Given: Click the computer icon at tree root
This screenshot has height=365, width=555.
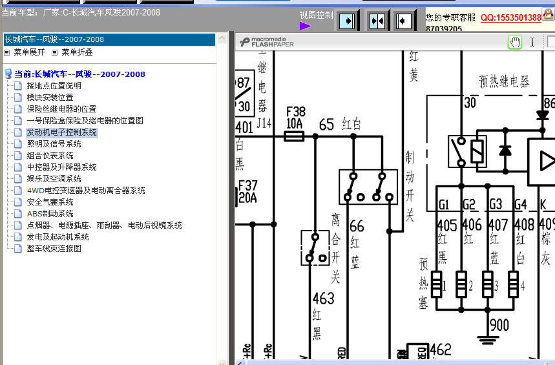Looking at the screenshot, I should [x=8, y=74].
